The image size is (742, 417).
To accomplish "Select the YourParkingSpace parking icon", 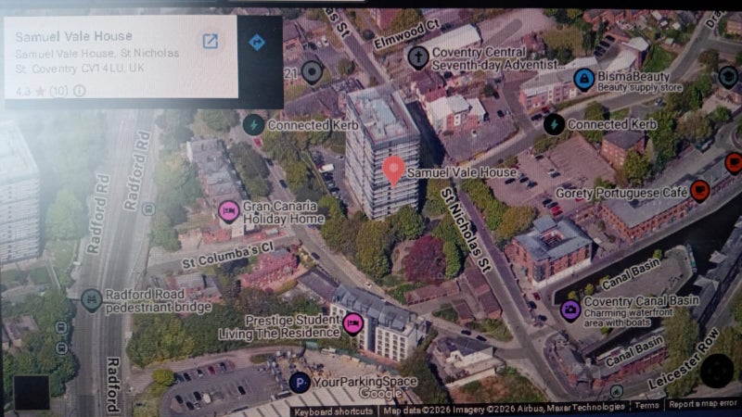I will (299, 382).
